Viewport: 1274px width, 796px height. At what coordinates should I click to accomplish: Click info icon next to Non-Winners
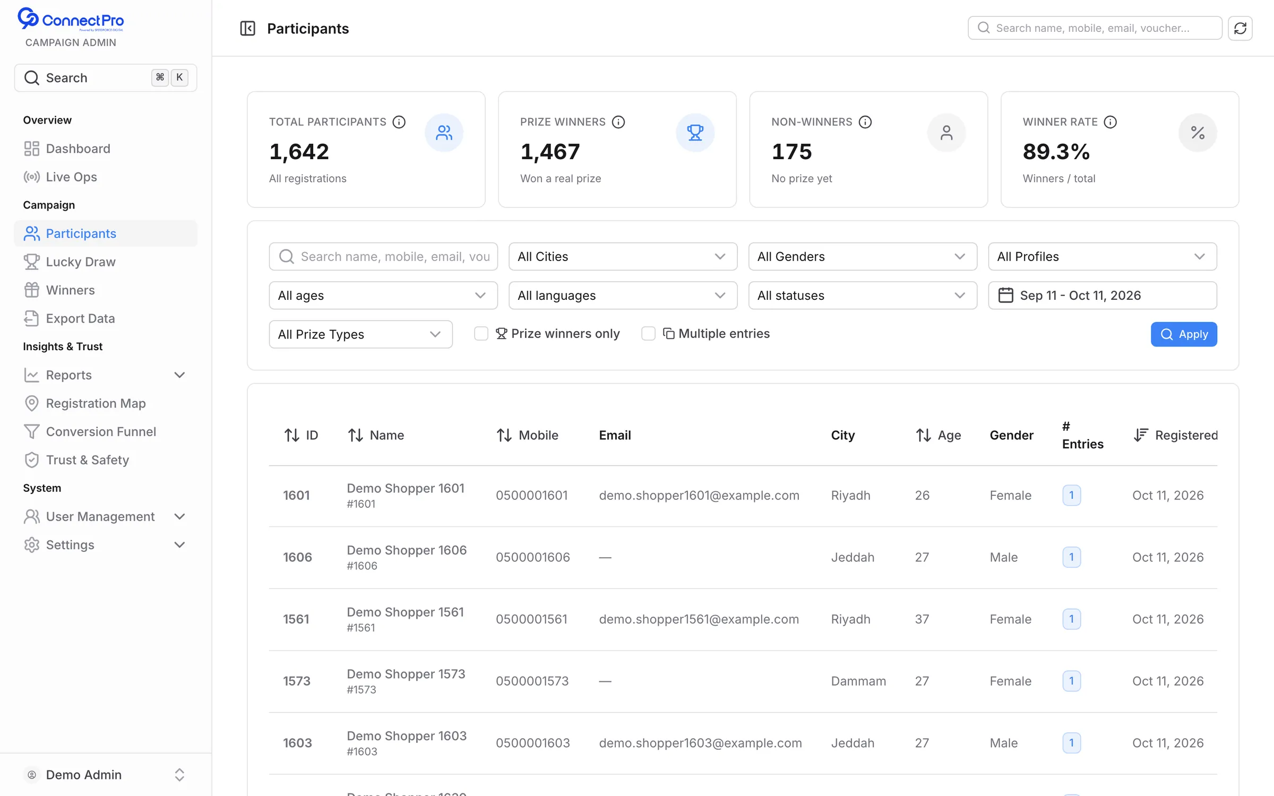(865, 122)
